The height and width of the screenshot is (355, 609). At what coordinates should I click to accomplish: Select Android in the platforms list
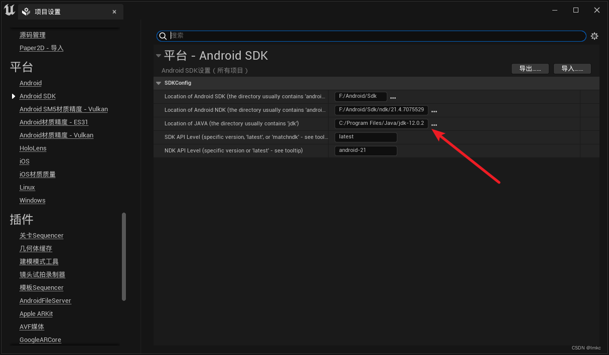click(31, 83)
